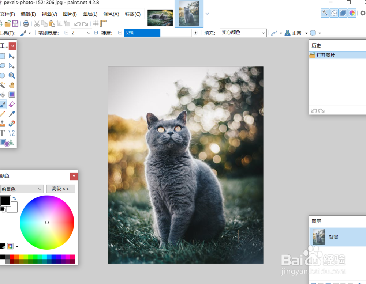Click the 高级 >> button in Colors window
The width and height of the screenshot is (366, 284).
click(x=60, y=189)
